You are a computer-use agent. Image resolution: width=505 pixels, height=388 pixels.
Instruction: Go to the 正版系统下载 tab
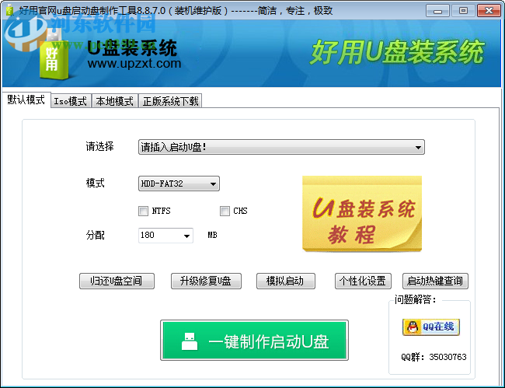pyautogui.click(x=170, y=101)
